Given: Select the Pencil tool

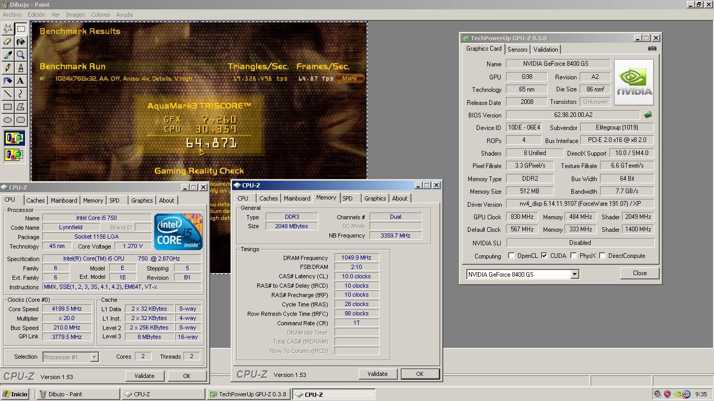Looking at the screenshot, I should [8, 68].
